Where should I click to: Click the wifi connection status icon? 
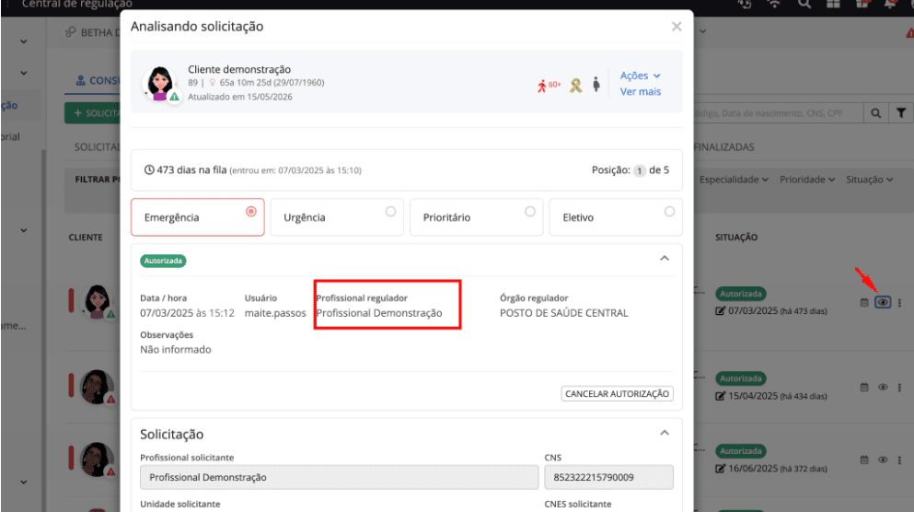774,4
